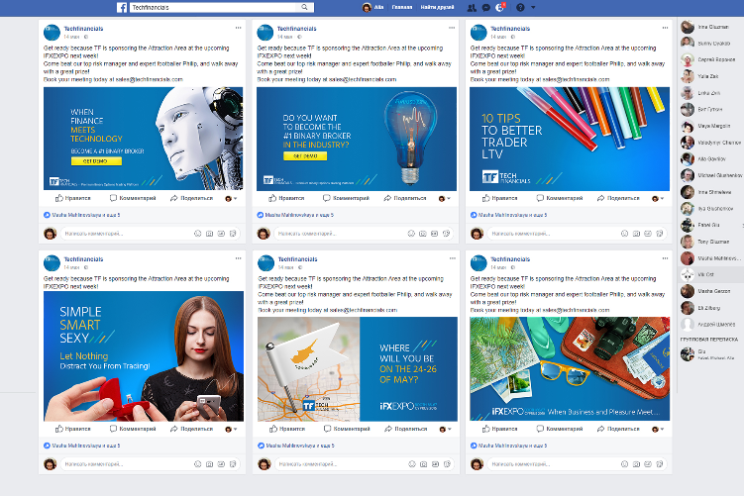This screenshot has height=496, width=744.
Task: Open Messenger chat bubble icon
Action: [x=486, y=8]
